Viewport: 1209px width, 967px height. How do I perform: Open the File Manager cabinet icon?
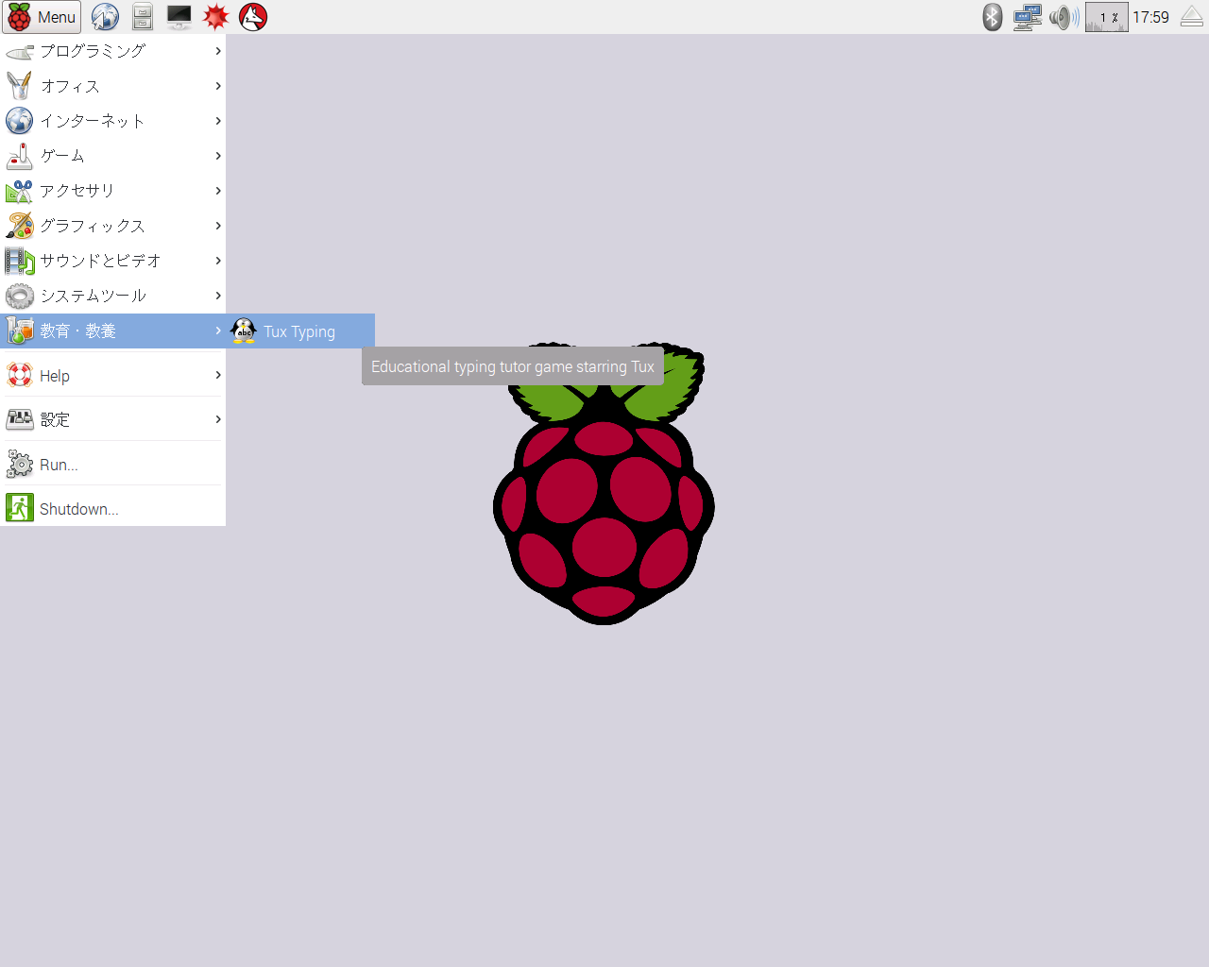pyautogui.click(x=143, y=17)
